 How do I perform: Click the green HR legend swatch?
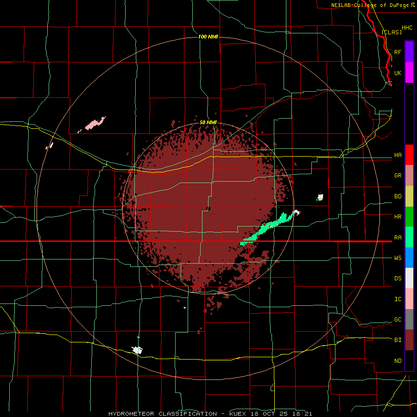409,217
